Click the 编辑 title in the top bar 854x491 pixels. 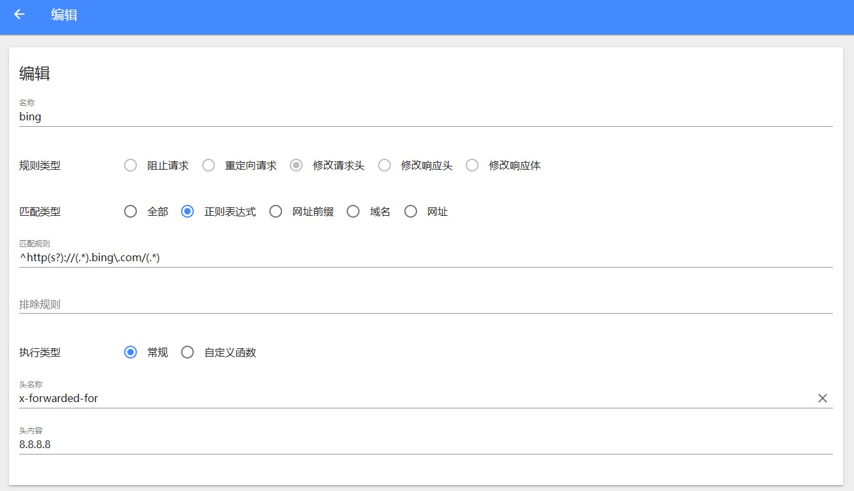(64, 15)
